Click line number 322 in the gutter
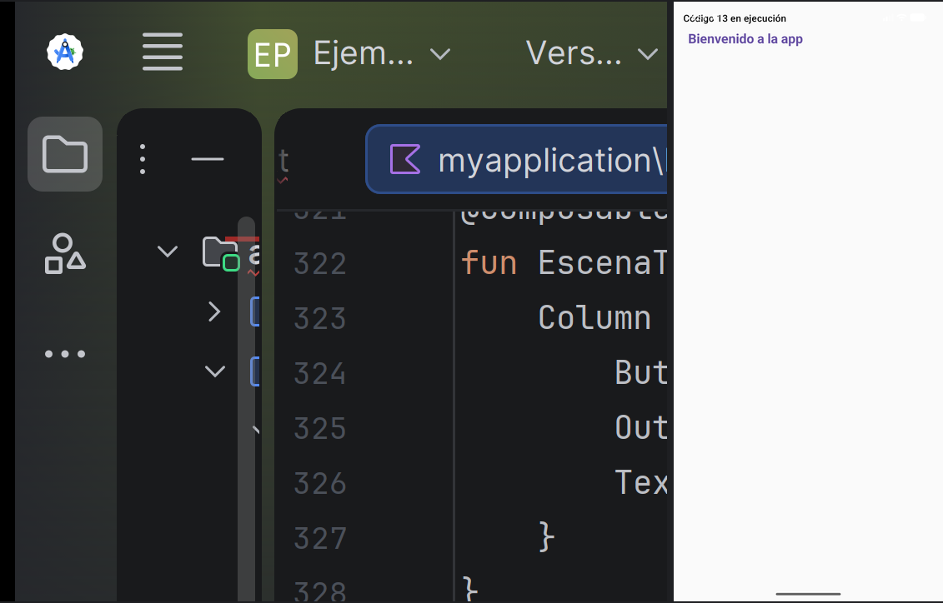The height and width of the screenshot is (603, 943). (320, 264)
